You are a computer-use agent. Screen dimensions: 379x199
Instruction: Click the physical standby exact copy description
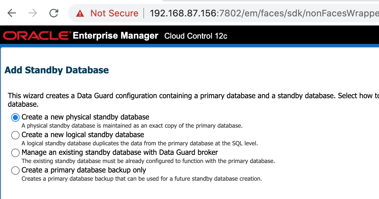point(132,125)
